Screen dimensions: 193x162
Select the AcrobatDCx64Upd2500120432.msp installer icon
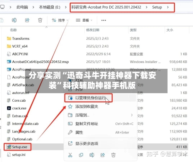point(9,62)
